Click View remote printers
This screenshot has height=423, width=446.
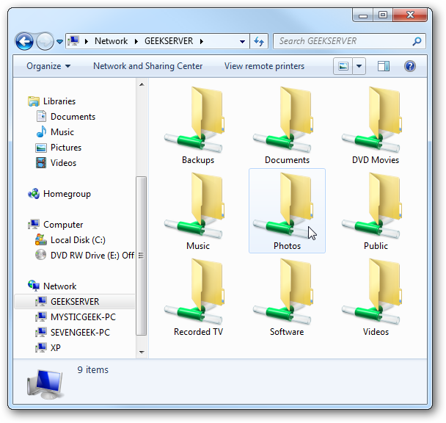(264, 66)
